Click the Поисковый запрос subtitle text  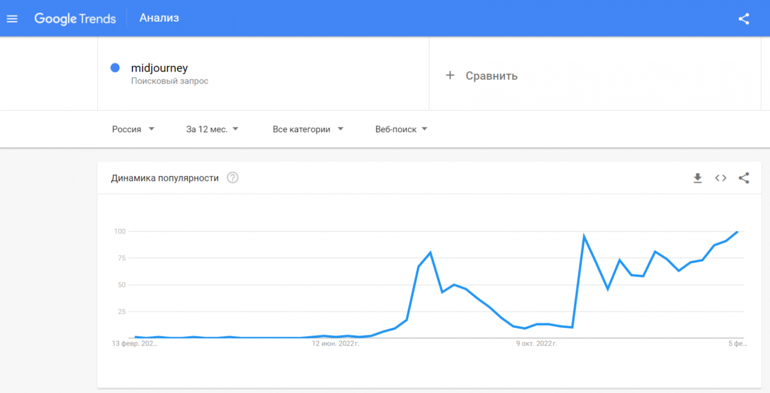coord(169,81)
